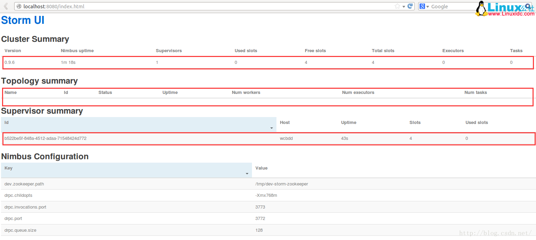
Task: Click inside the Google search field
Action: (449, 6)
